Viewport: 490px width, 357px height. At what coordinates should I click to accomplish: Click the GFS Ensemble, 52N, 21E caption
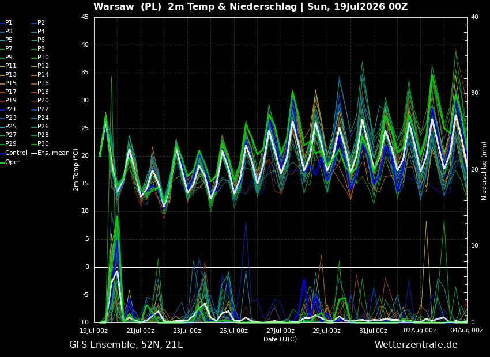(x=126, y=345)
